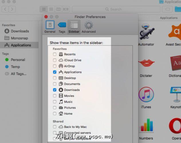Click the edit tags toolbar button
Viewport: 181px width, 143px height.
click(167, 9)
